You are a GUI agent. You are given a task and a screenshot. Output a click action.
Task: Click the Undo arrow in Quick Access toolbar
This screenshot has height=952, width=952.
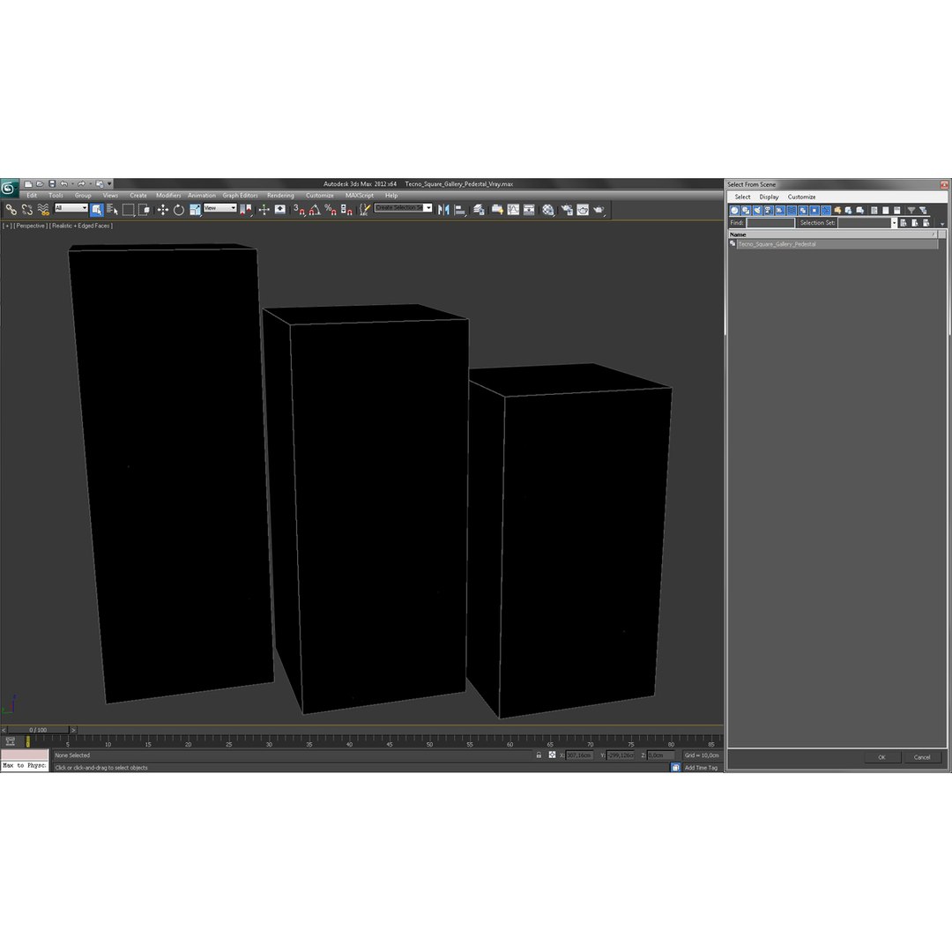click(63, 184)
